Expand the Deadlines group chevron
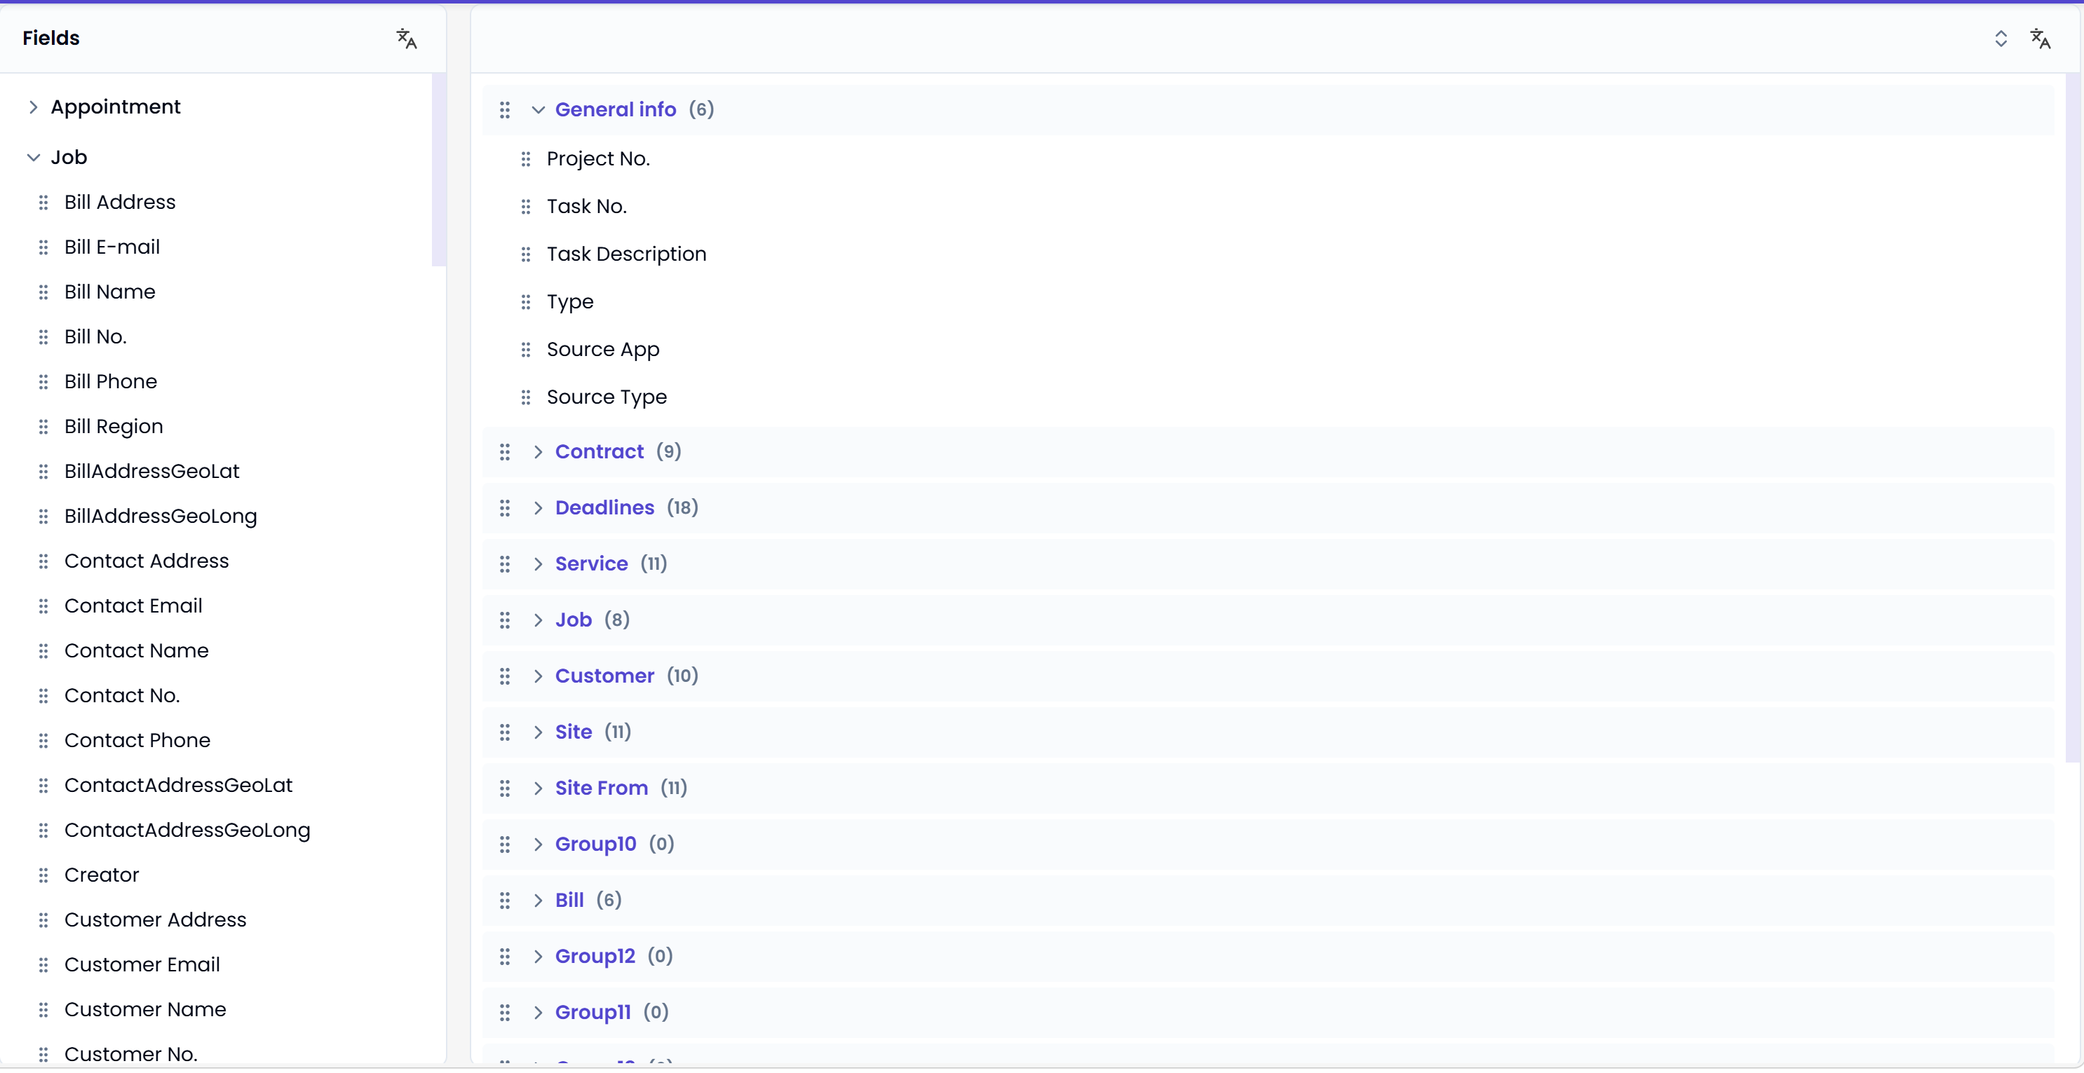The image size is (2084, 1073). click(538, 508)
